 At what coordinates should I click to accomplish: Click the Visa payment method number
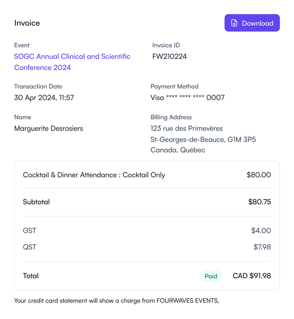pos(187,98)
